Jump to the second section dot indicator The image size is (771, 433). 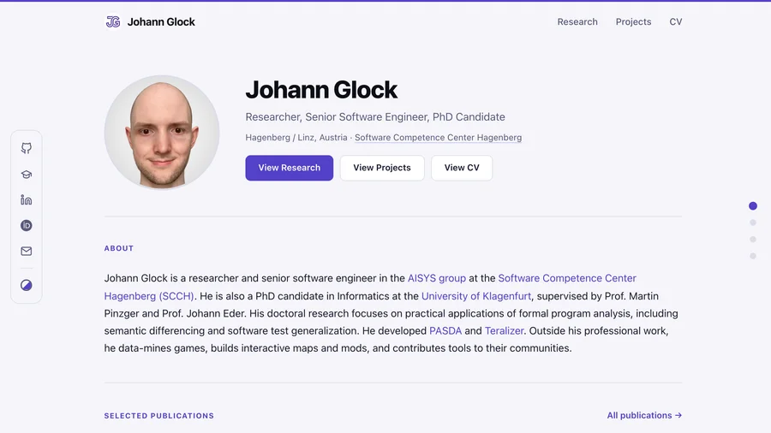[x=753, y=222]
